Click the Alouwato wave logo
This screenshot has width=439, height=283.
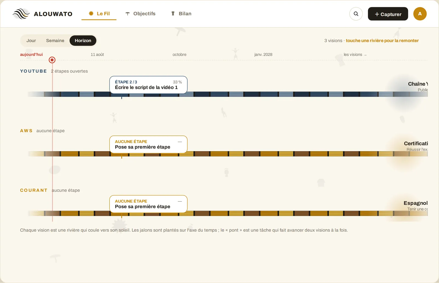point(21,14)
